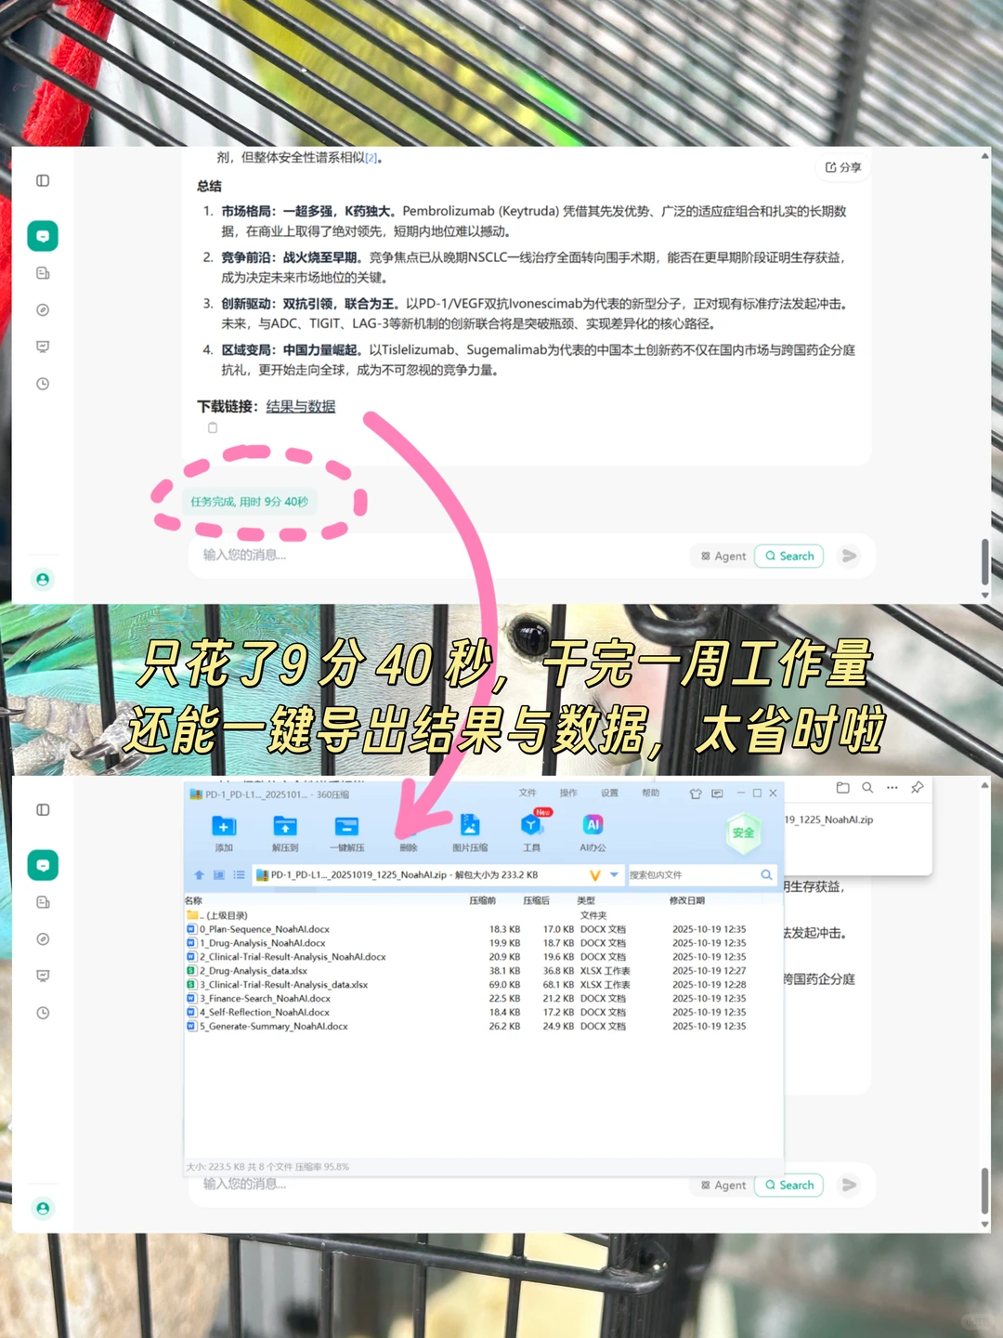Focus the message input above the bird photo caption
The height and width of the screenshot is (1338, 1003).
pos(436,555)
